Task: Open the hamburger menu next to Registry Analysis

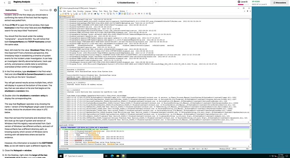Action: pos(9,3)
